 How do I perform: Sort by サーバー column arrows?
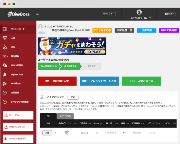[x=117, y=123]
